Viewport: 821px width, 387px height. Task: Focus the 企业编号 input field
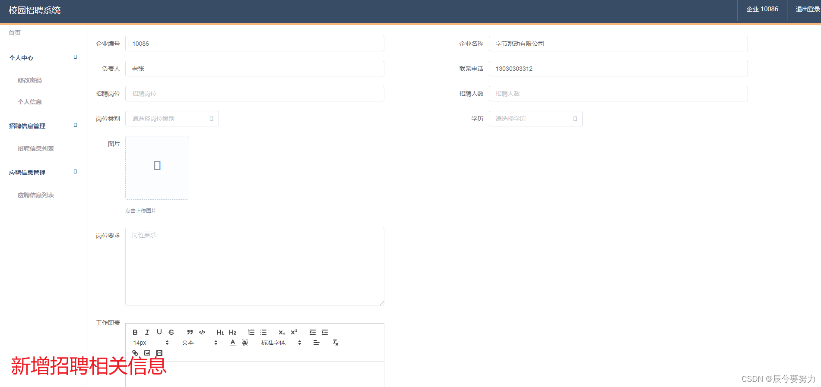pos(255,44)
